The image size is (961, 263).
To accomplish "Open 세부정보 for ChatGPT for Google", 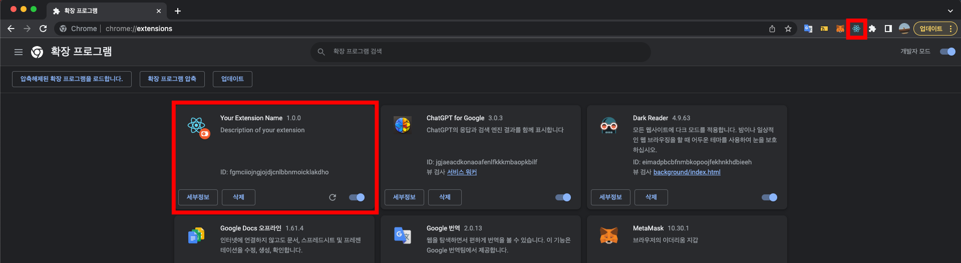I will [x=404, y=197].
